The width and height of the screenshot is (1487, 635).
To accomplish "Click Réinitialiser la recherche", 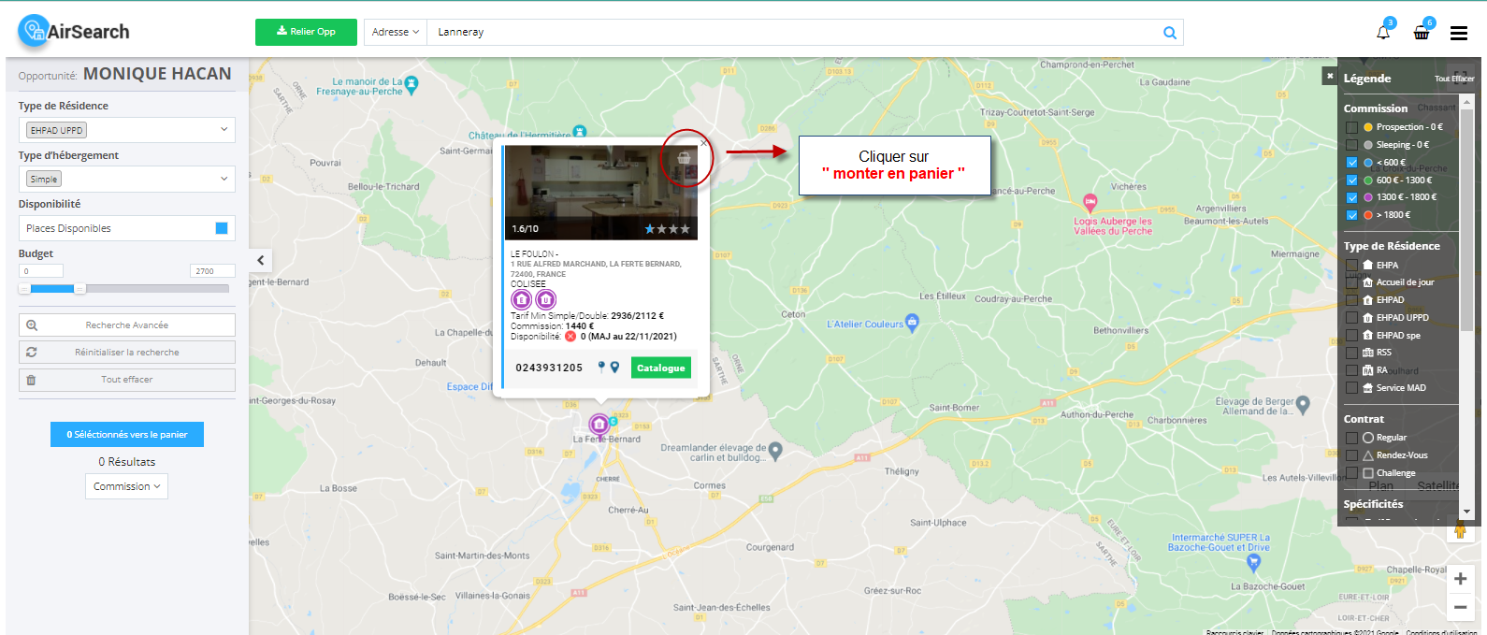I will pos(127,353).
